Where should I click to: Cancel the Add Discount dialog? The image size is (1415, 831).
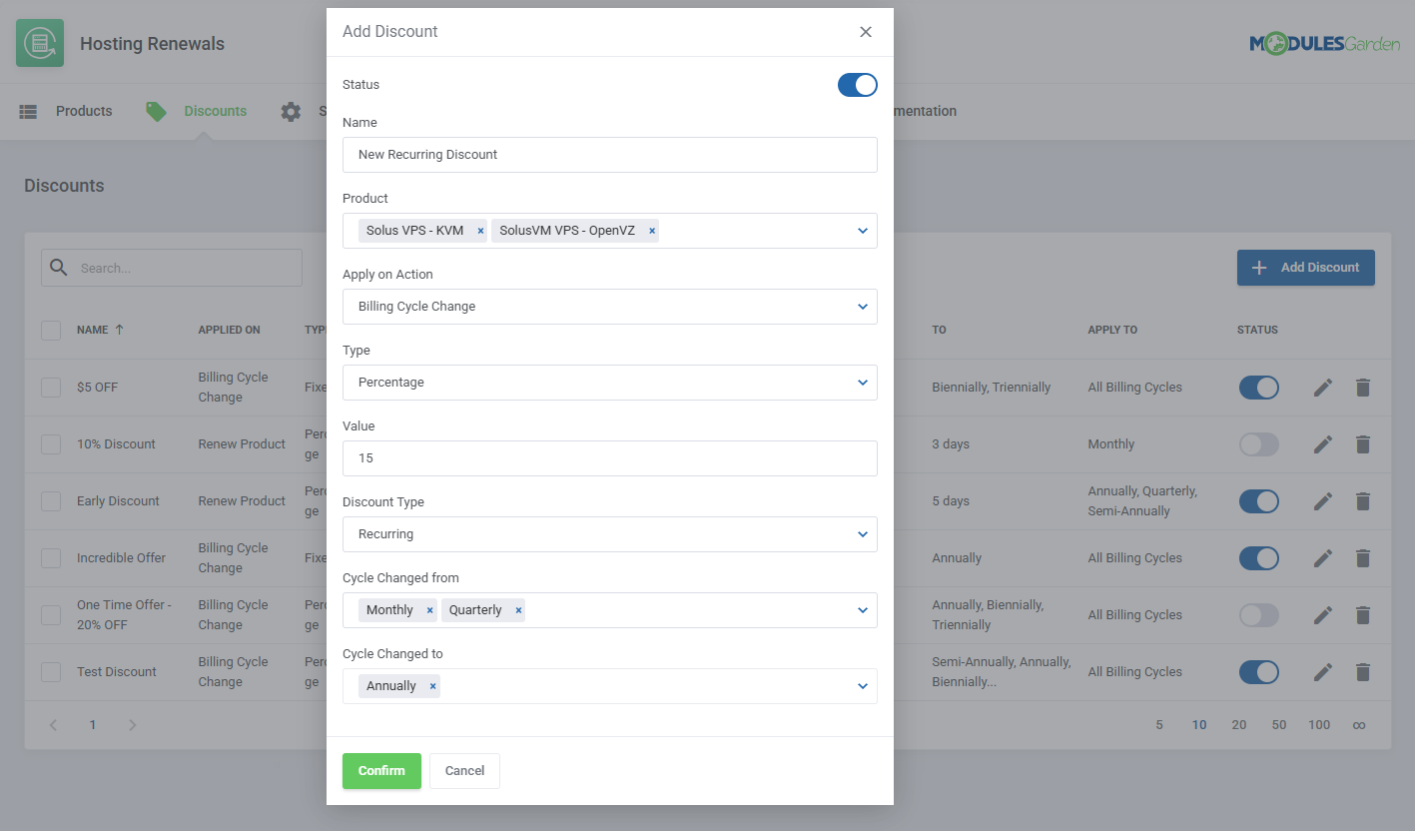[464, 771]
